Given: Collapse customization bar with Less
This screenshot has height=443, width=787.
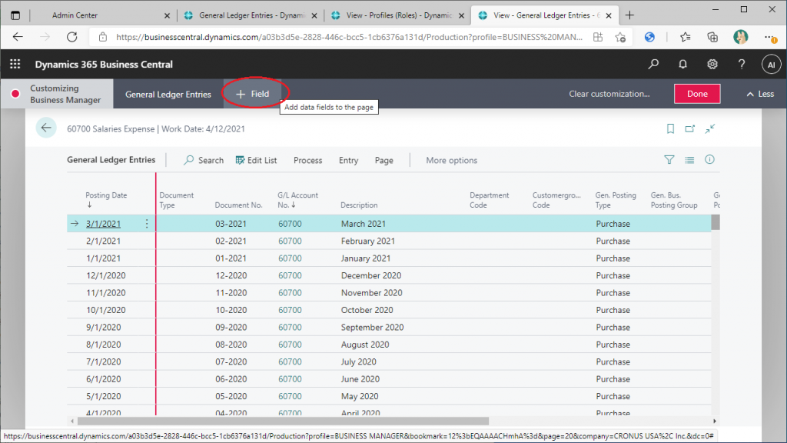Looking at the screenshot, I should click(760, 94).
